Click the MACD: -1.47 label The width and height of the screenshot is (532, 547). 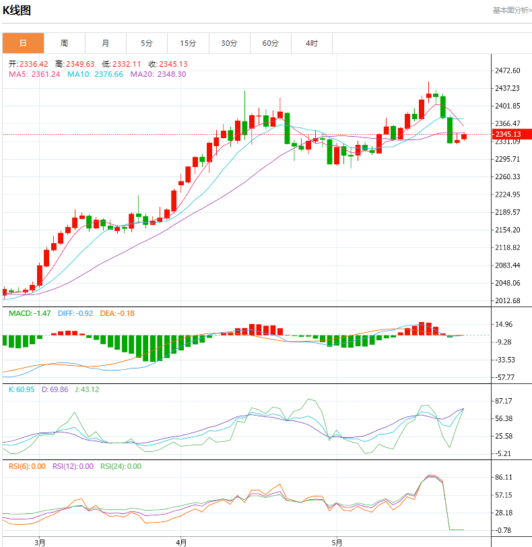pos(30,313)
